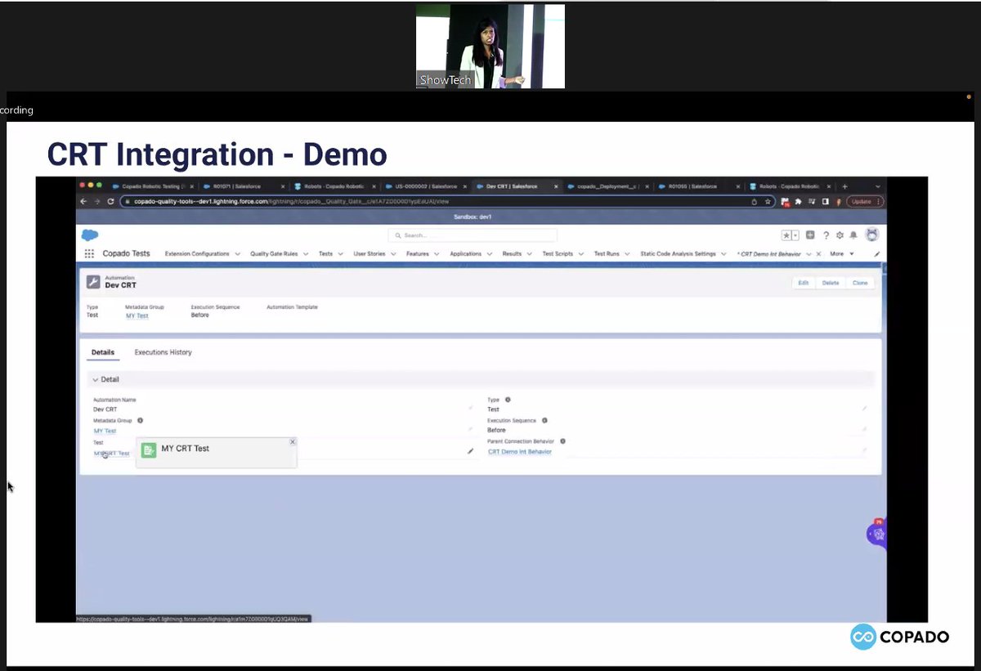The width and height of the screenshot is (981, 671).
Task: Show info for the Type field
Action: 508,400
